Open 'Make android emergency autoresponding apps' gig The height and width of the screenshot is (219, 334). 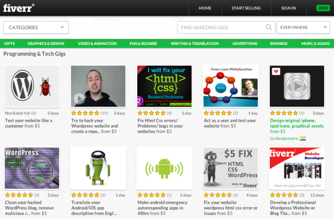tap(162, 208)
